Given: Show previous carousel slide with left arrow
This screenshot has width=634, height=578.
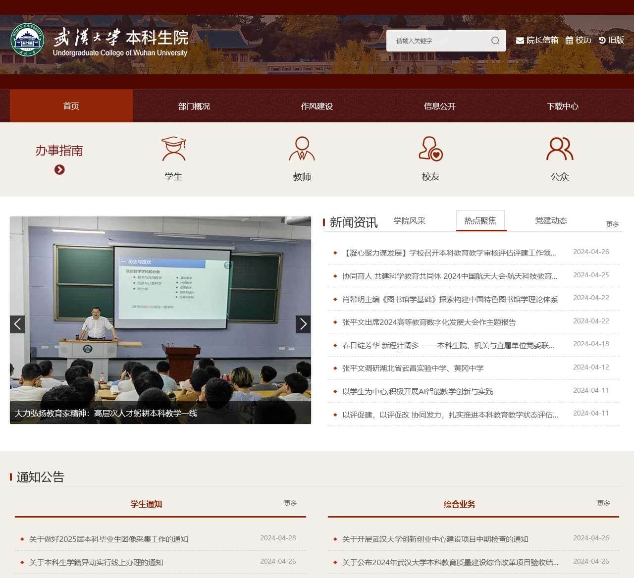Looking at the screenshot, I should (17, 324).
